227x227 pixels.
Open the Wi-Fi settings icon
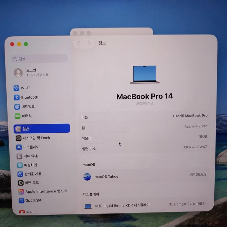click(x=16, y=88)
